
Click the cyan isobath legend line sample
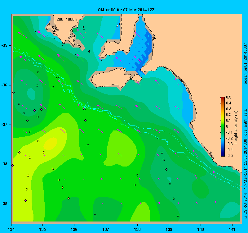pos(63,23)
